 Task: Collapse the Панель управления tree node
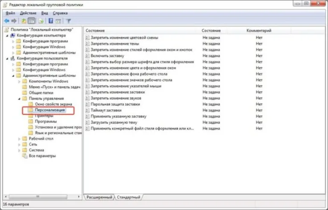tap(19, 99)
